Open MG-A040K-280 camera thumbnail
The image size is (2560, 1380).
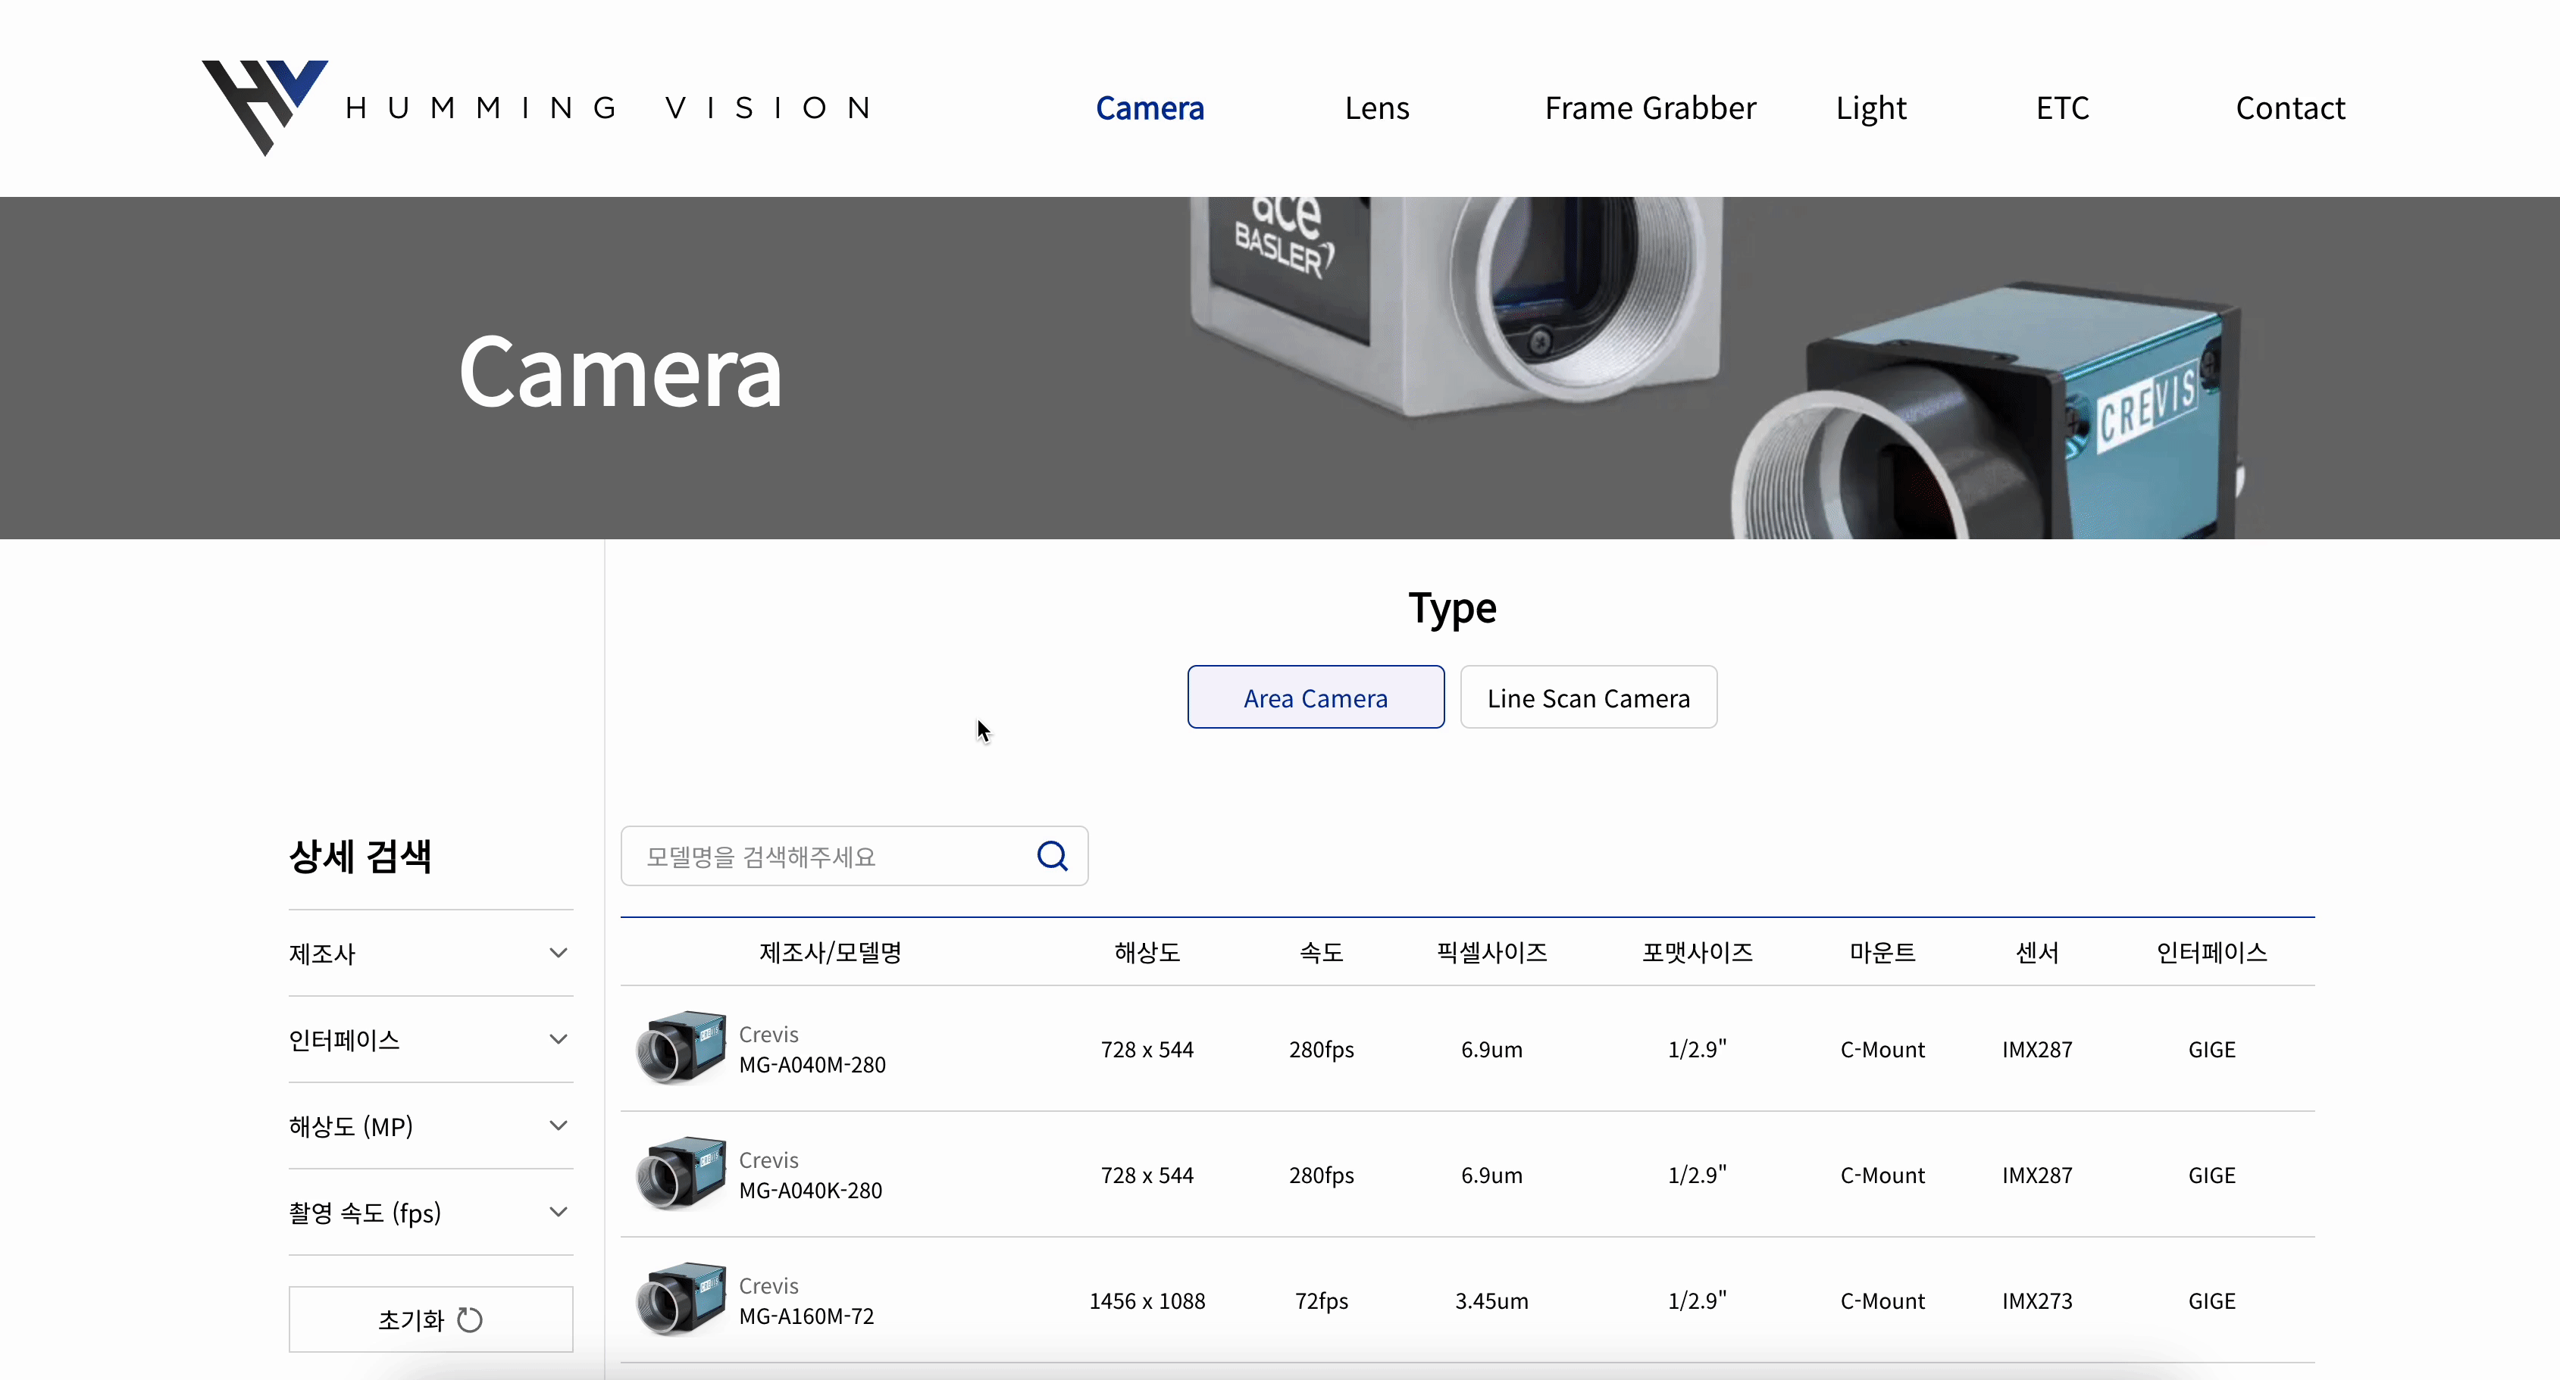(681, 1174)
